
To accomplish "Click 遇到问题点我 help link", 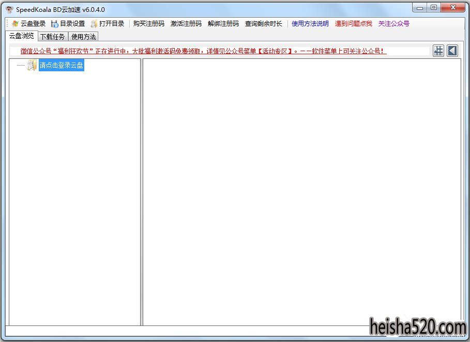I will pyautogui.click(x=354, y=24).
